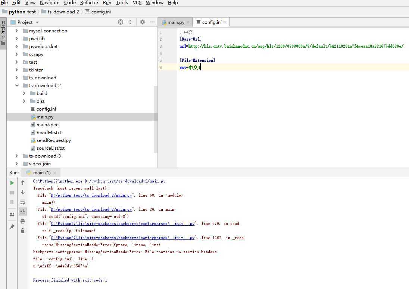This screenshot has width=409, height=289.
Task: Pin the Run tab with pin icon
Action: coord(12,227)
